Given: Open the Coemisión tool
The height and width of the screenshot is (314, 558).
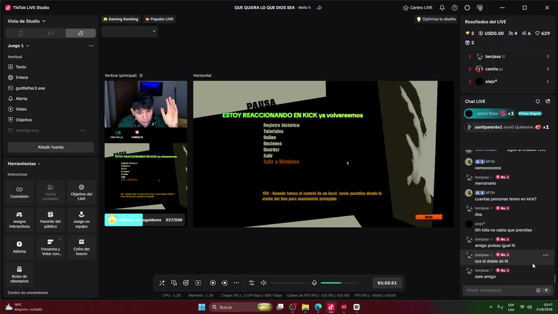Looking at the screenshot, I should pos(19,192).
